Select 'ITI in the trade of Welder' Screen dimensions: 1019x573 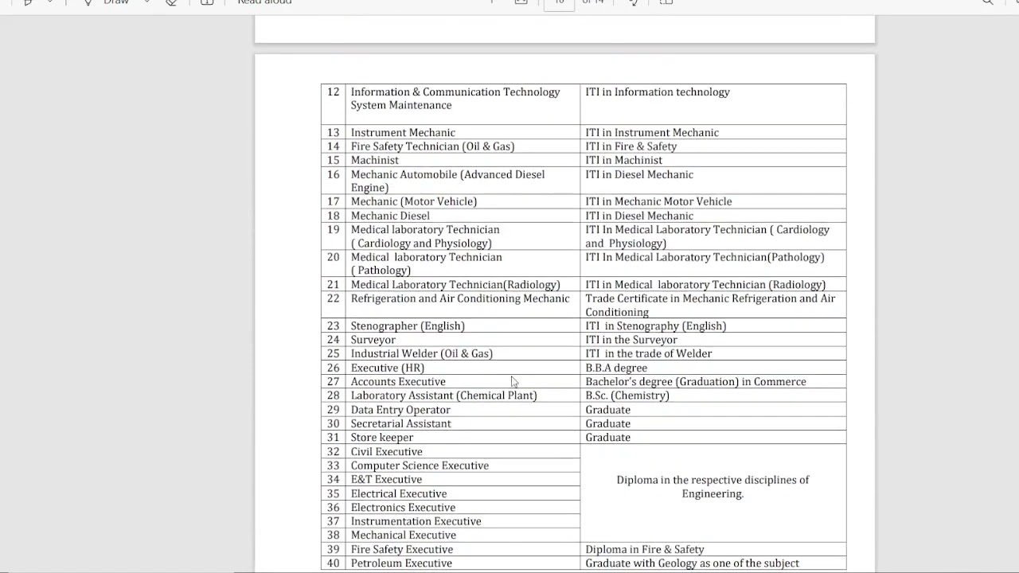click(x=649, y=353)
